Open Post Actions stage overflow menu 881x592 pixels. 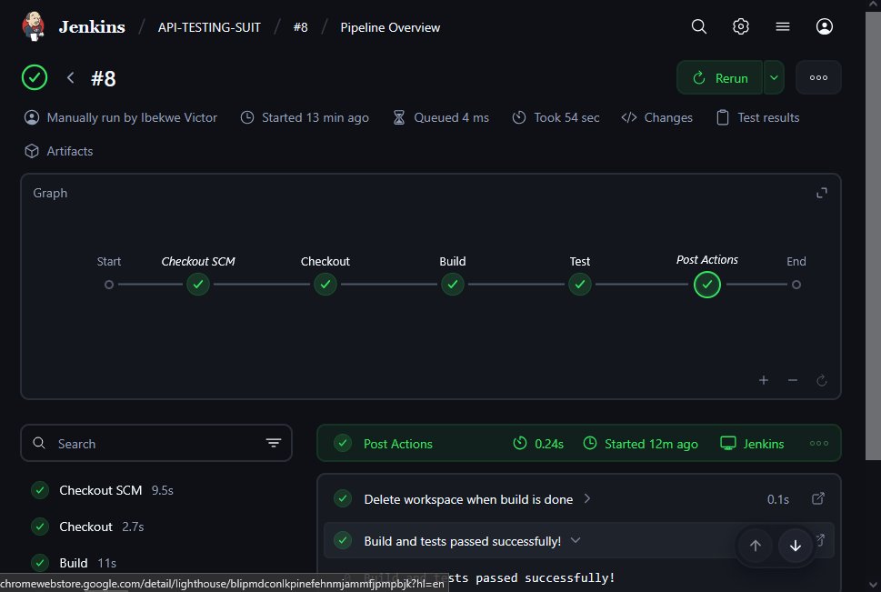click(819, 444)
